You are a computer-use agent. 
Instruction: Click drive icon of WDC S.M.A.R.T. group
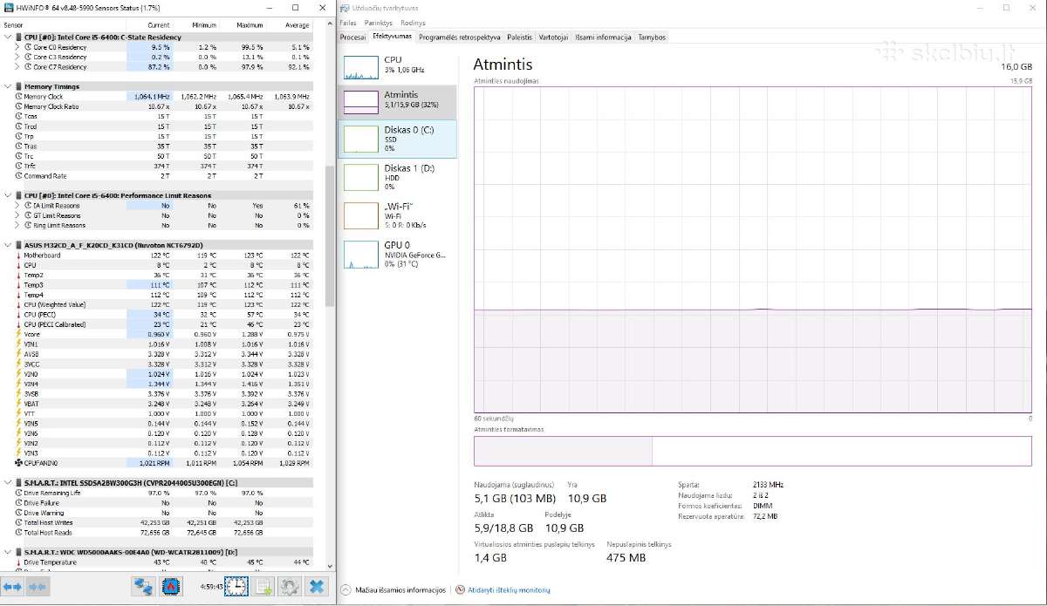point(18,552)
